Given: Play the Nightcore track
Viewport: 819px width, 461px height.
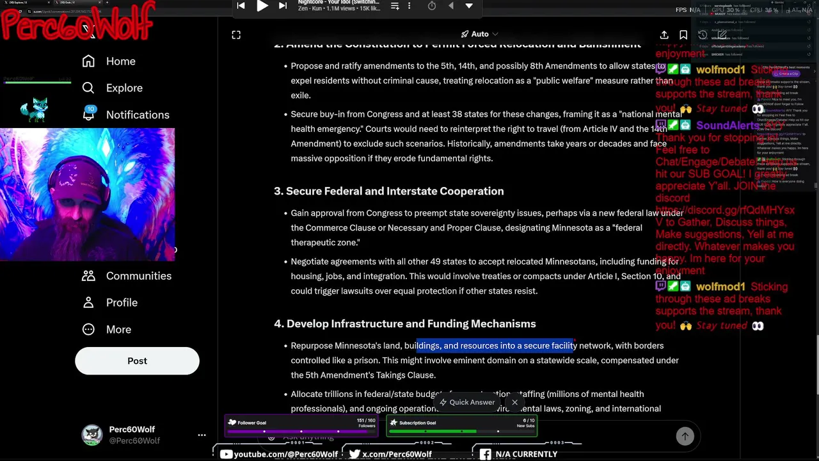Looking at the screenshot, I should (x=262, y=6).
